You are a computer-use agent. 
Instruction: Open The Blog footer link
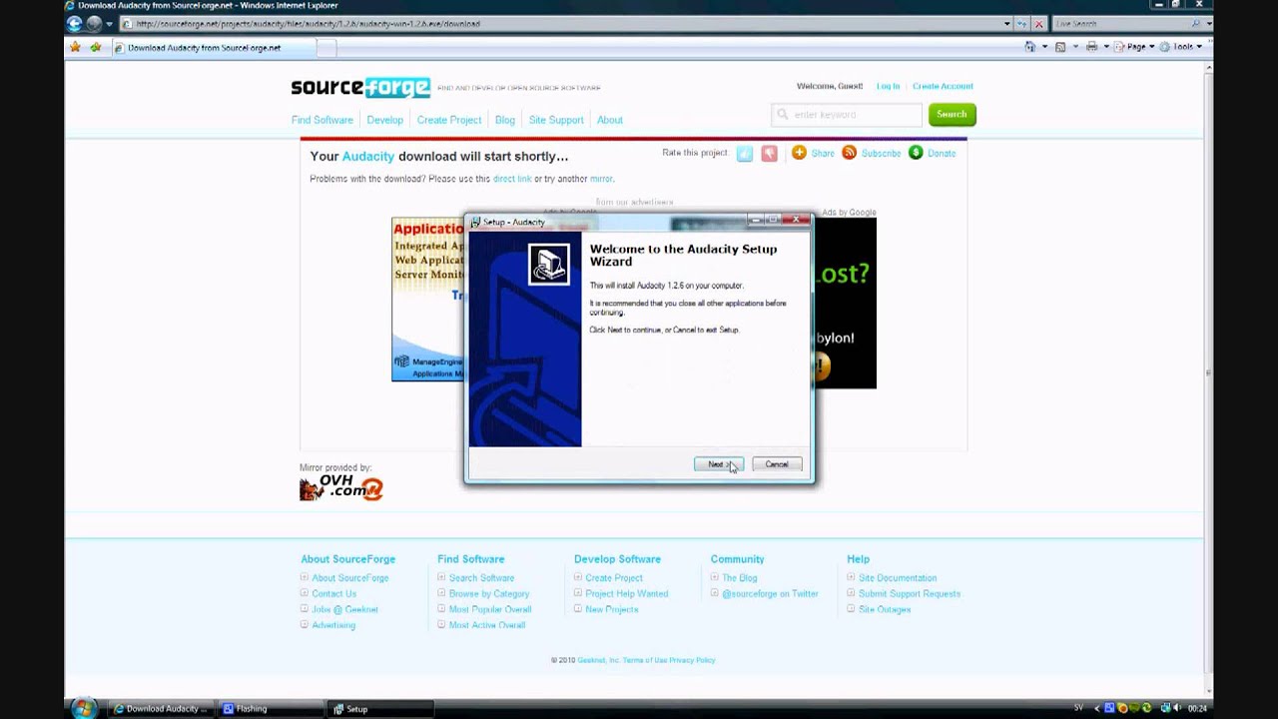[x=740, y=578]
